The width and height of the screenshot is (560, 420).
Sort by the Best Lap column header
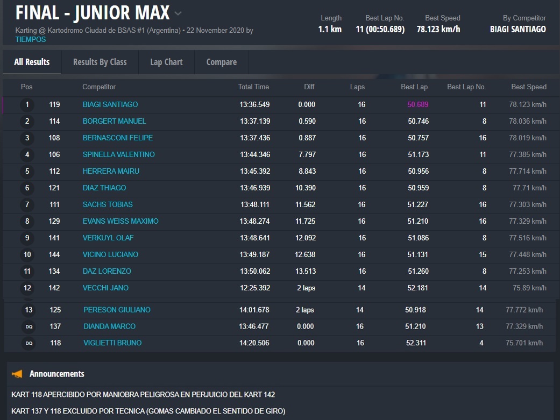coord(414,87)
